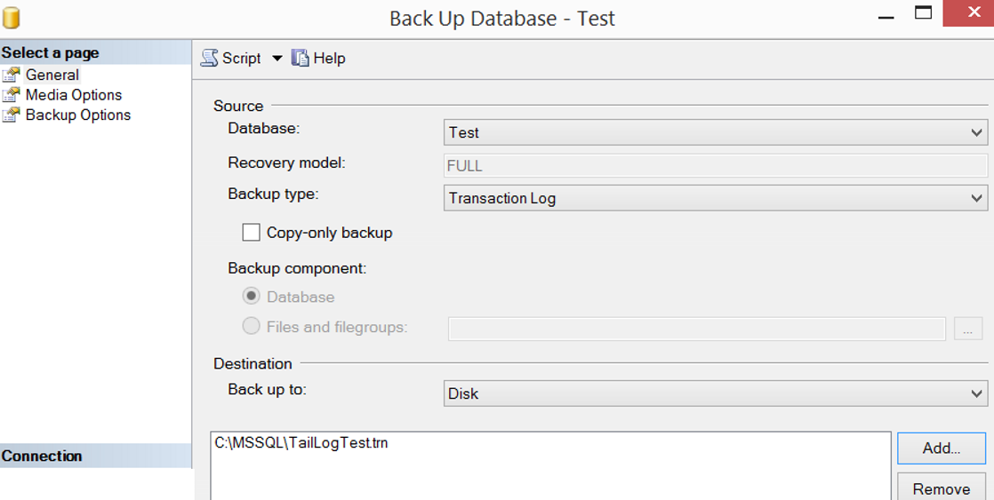The width and height of the screenshot is (994, 500).
Task: Select the General page label
Action: click(x=52, y=75)
